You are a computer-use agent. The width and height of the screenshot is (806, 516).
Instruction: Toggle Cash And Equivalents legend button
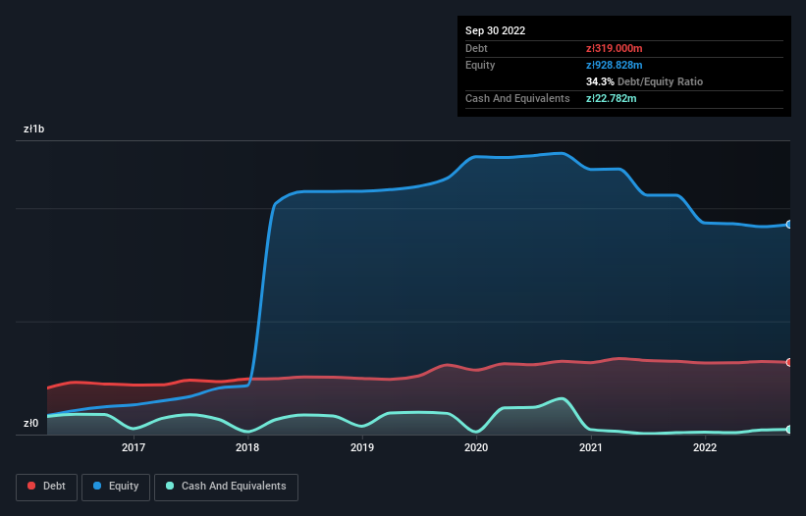pos(226,487)
